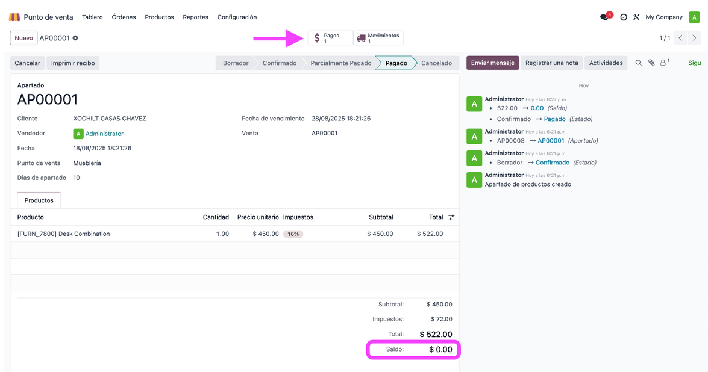708x372 pixels.
Task: Open the Configuración menu
Action: click(237, 17)
